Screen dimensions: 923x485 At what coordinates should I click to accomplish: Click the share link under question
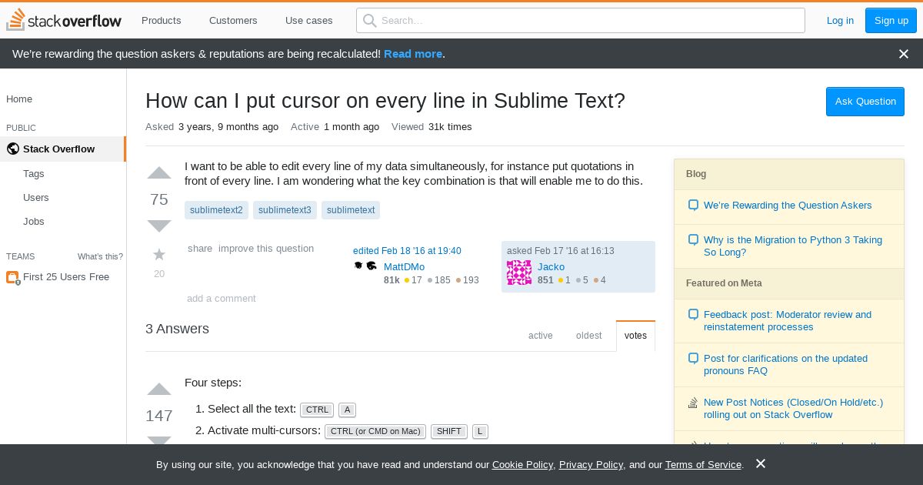coord(200,249)
